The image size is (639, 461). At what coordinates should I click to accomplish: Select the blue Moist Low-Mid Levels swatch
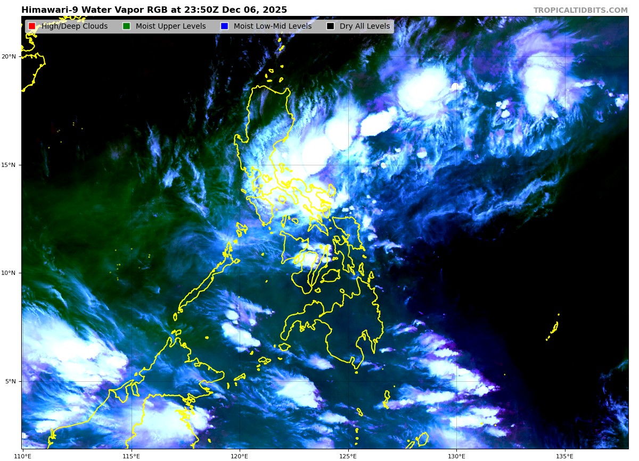click(x=224, y=26)
